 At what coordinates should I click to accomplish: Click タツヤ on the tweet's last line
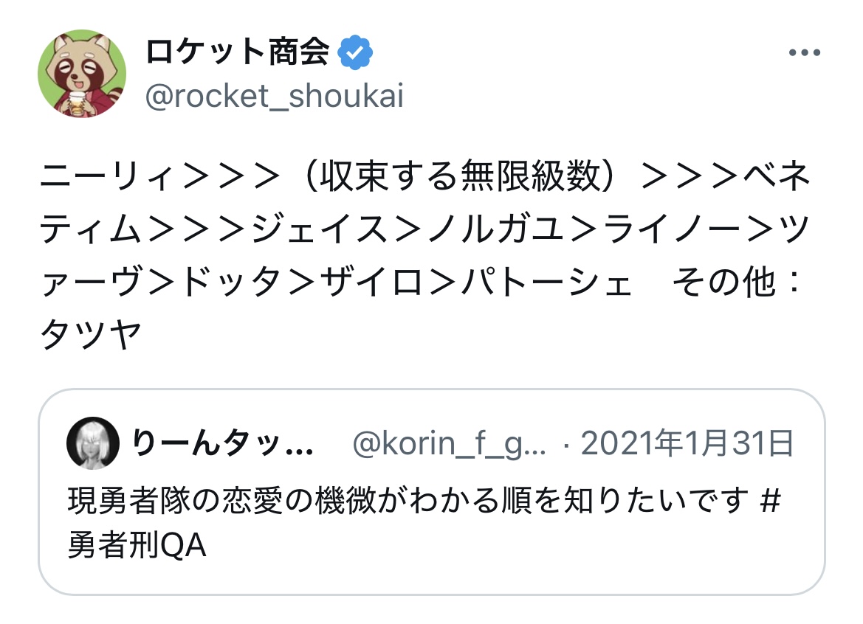point(90,336)
